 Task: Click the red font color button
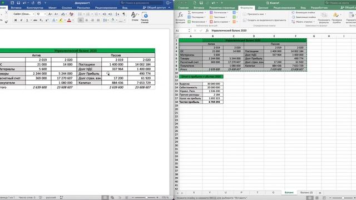[69, 20]
